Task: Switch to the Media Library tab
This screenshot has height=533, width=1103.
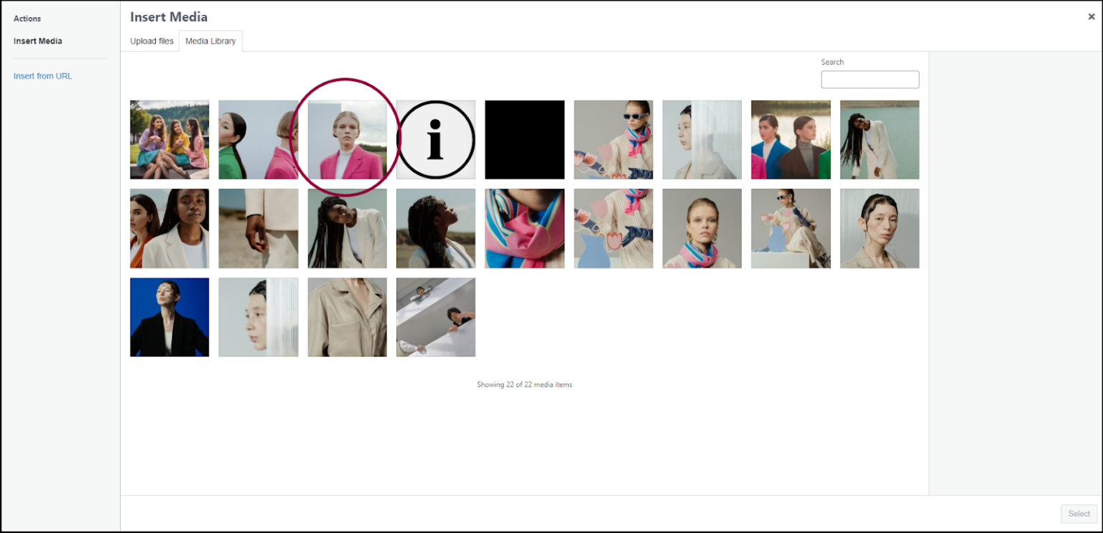Action: [210, 41]
